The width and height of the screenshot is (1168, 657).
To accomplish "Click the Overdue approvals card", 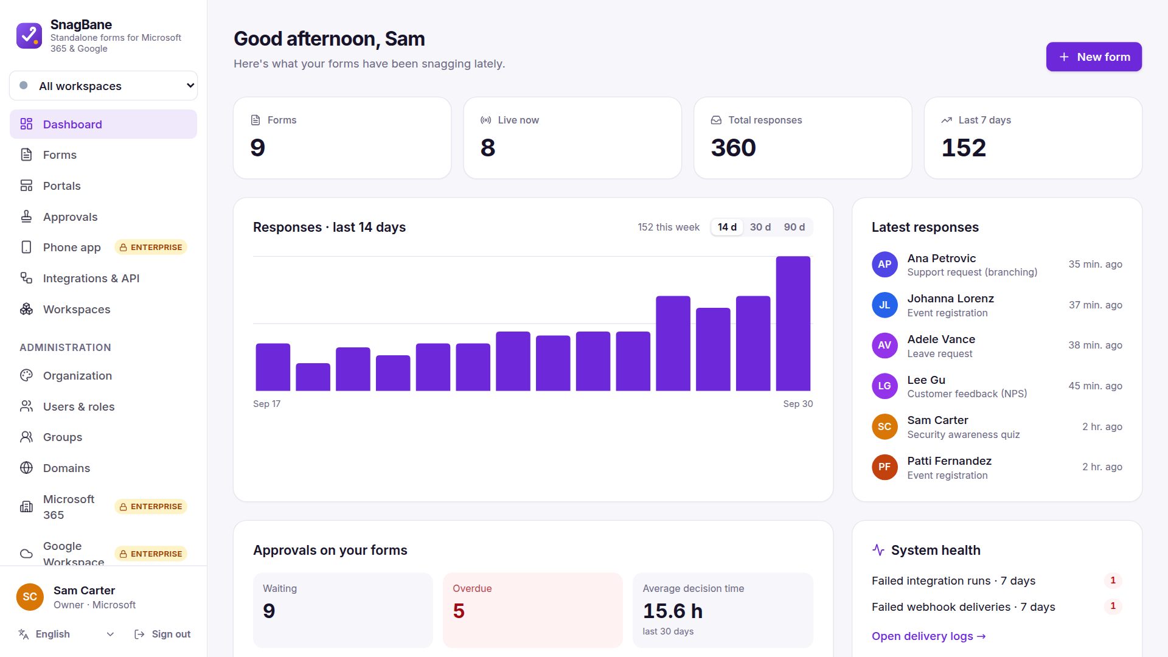I will tap(532, 610).
